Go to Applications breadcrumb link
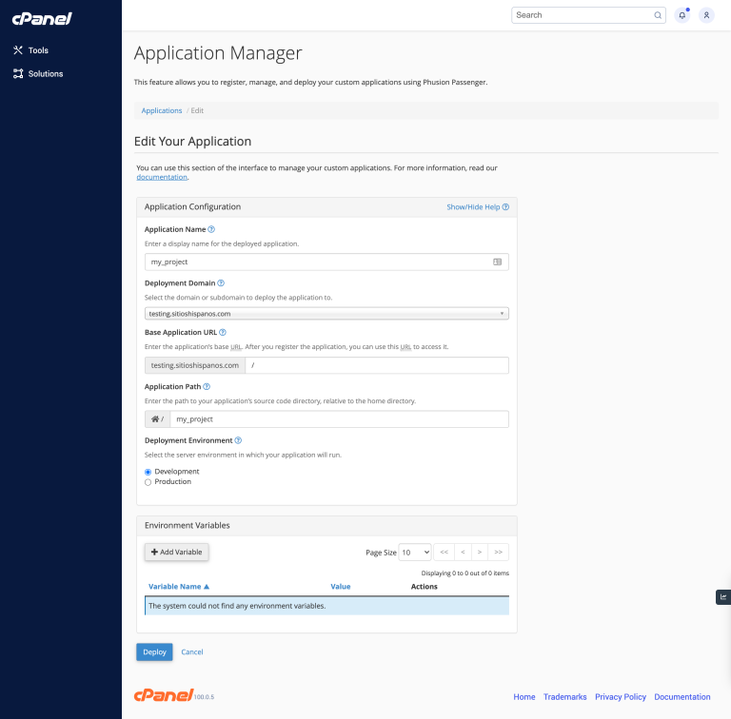This screenshot has width=731, height=719. (x=161, y=111)
